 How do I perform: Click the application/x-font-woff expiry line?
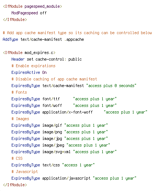point(79,112)
